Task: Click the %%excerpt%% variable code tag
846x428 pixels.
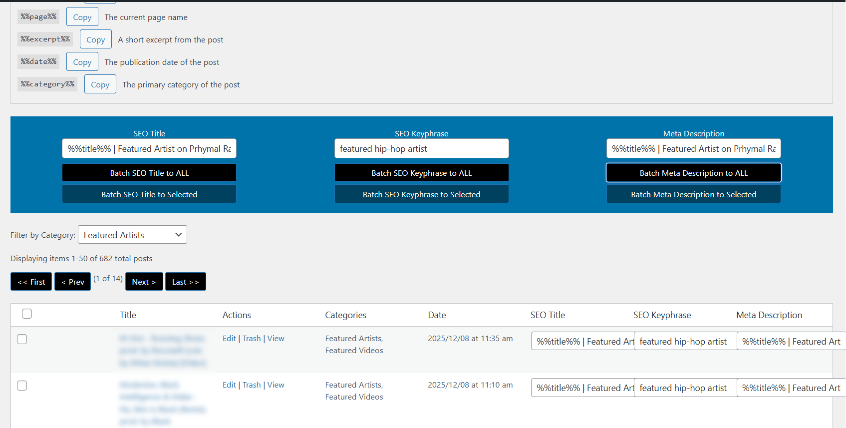Action: point(45,38)
